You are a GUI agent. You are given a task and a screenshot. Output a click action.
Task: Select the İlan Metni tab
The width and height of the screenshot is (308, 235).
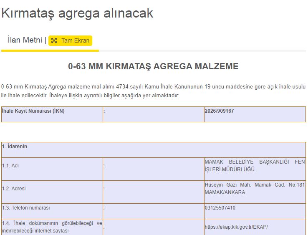(x=25, y=40)
